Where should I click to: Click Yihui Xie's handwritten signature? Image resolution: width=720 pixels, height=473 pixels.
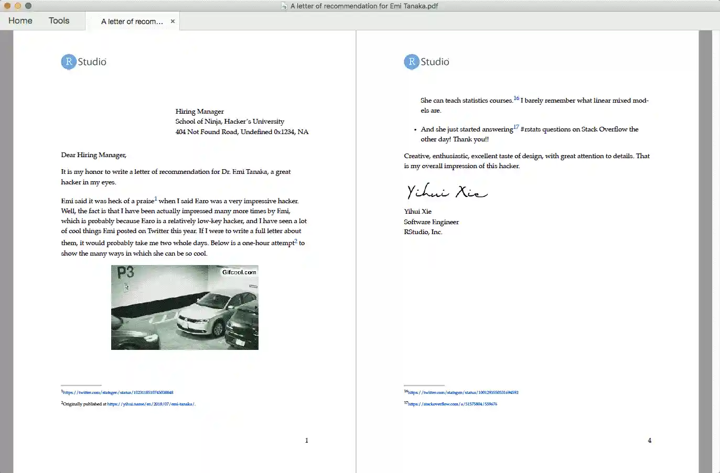coord(446,191)
